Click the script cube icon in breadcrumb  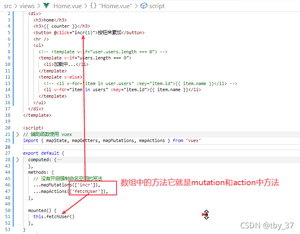pos(144,6)
